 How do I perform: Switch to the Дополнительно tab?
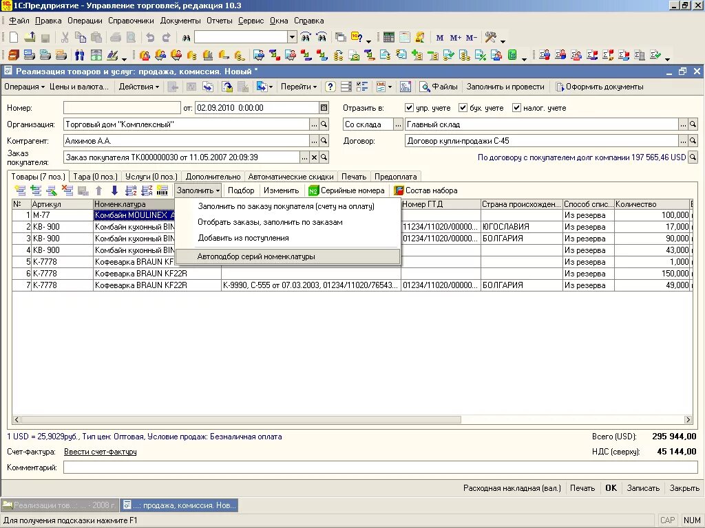point(213,177)
